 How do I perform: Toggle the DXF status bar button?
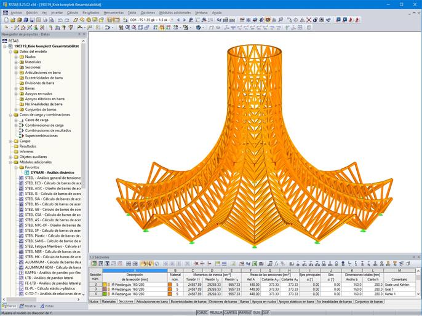[265, 313]
